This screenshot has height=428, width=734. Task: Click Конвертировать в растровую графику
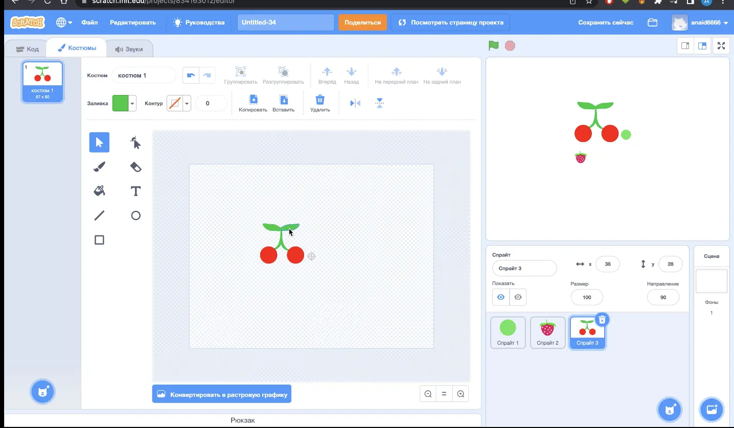(x=222, y=394)
